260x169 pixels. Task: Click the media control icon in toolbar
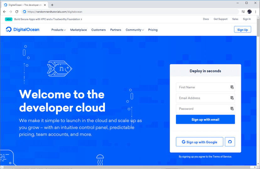tap(243, 12)
